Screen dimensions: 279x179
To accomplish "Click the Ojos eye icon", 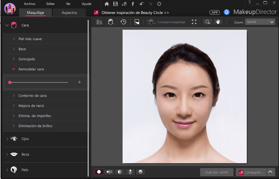I will click(14, 139).
